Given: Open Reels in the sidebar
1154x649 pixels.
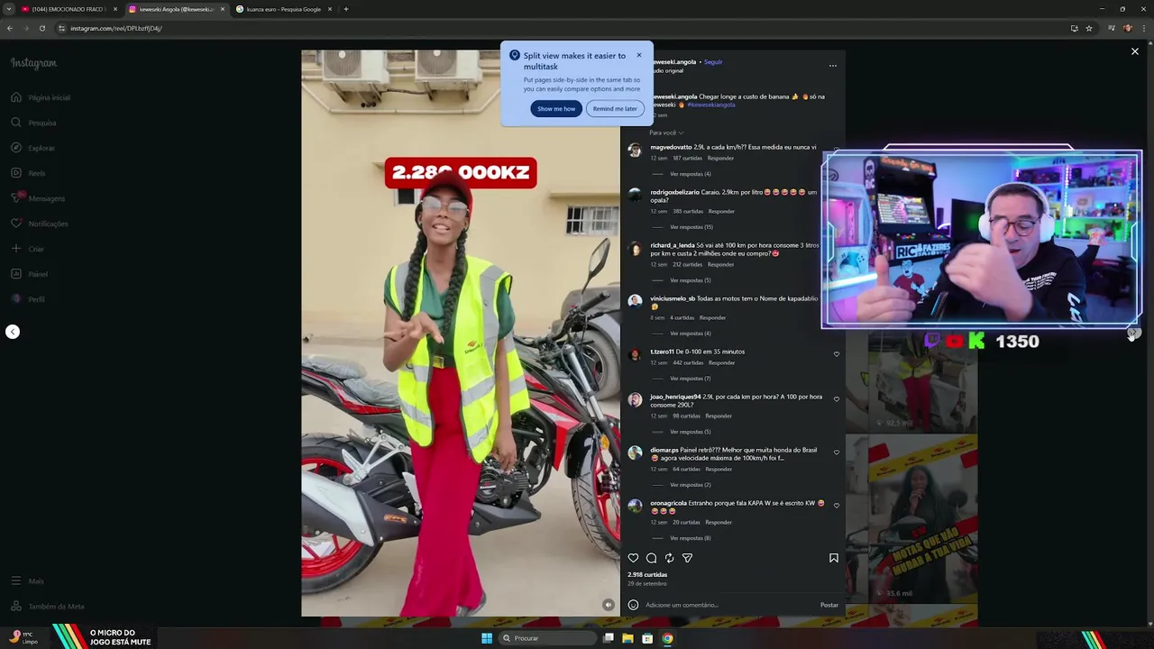Looking at the screenshot, I should click(x=28, y=173).
